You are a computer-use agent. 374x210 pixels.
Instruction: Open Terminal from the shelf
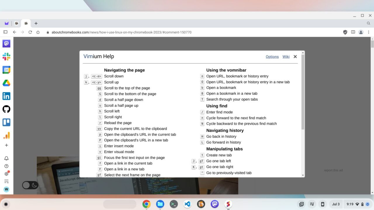coord(174,204)
